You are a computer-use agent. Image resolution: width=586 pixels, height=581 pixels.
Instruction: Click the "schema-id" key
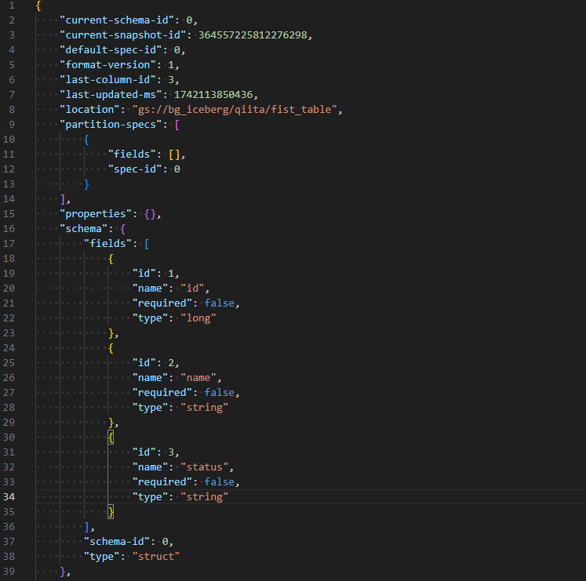click(x=117, y=541)
